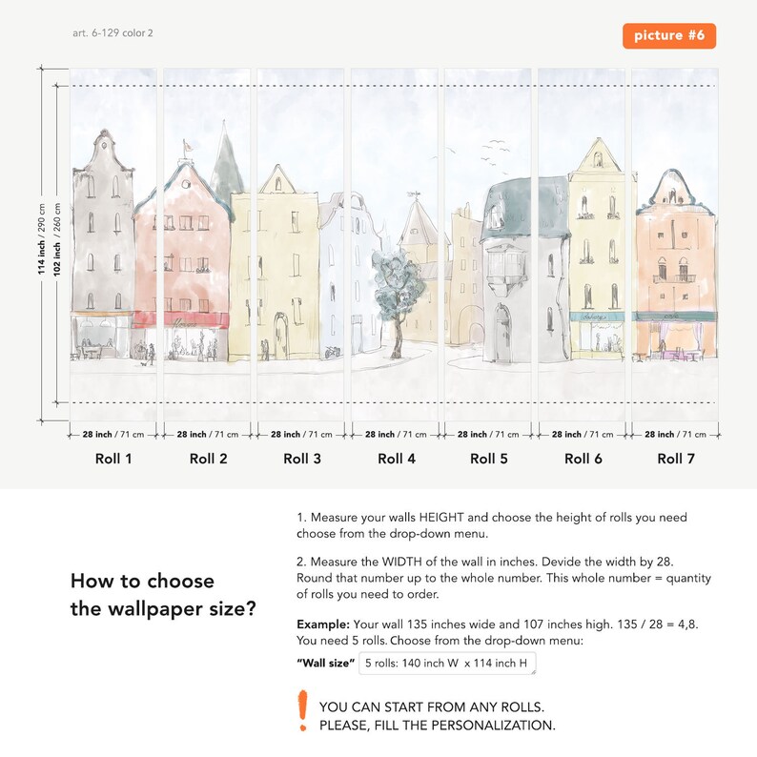Click the Roll 4 label

[x=397, y=459]
